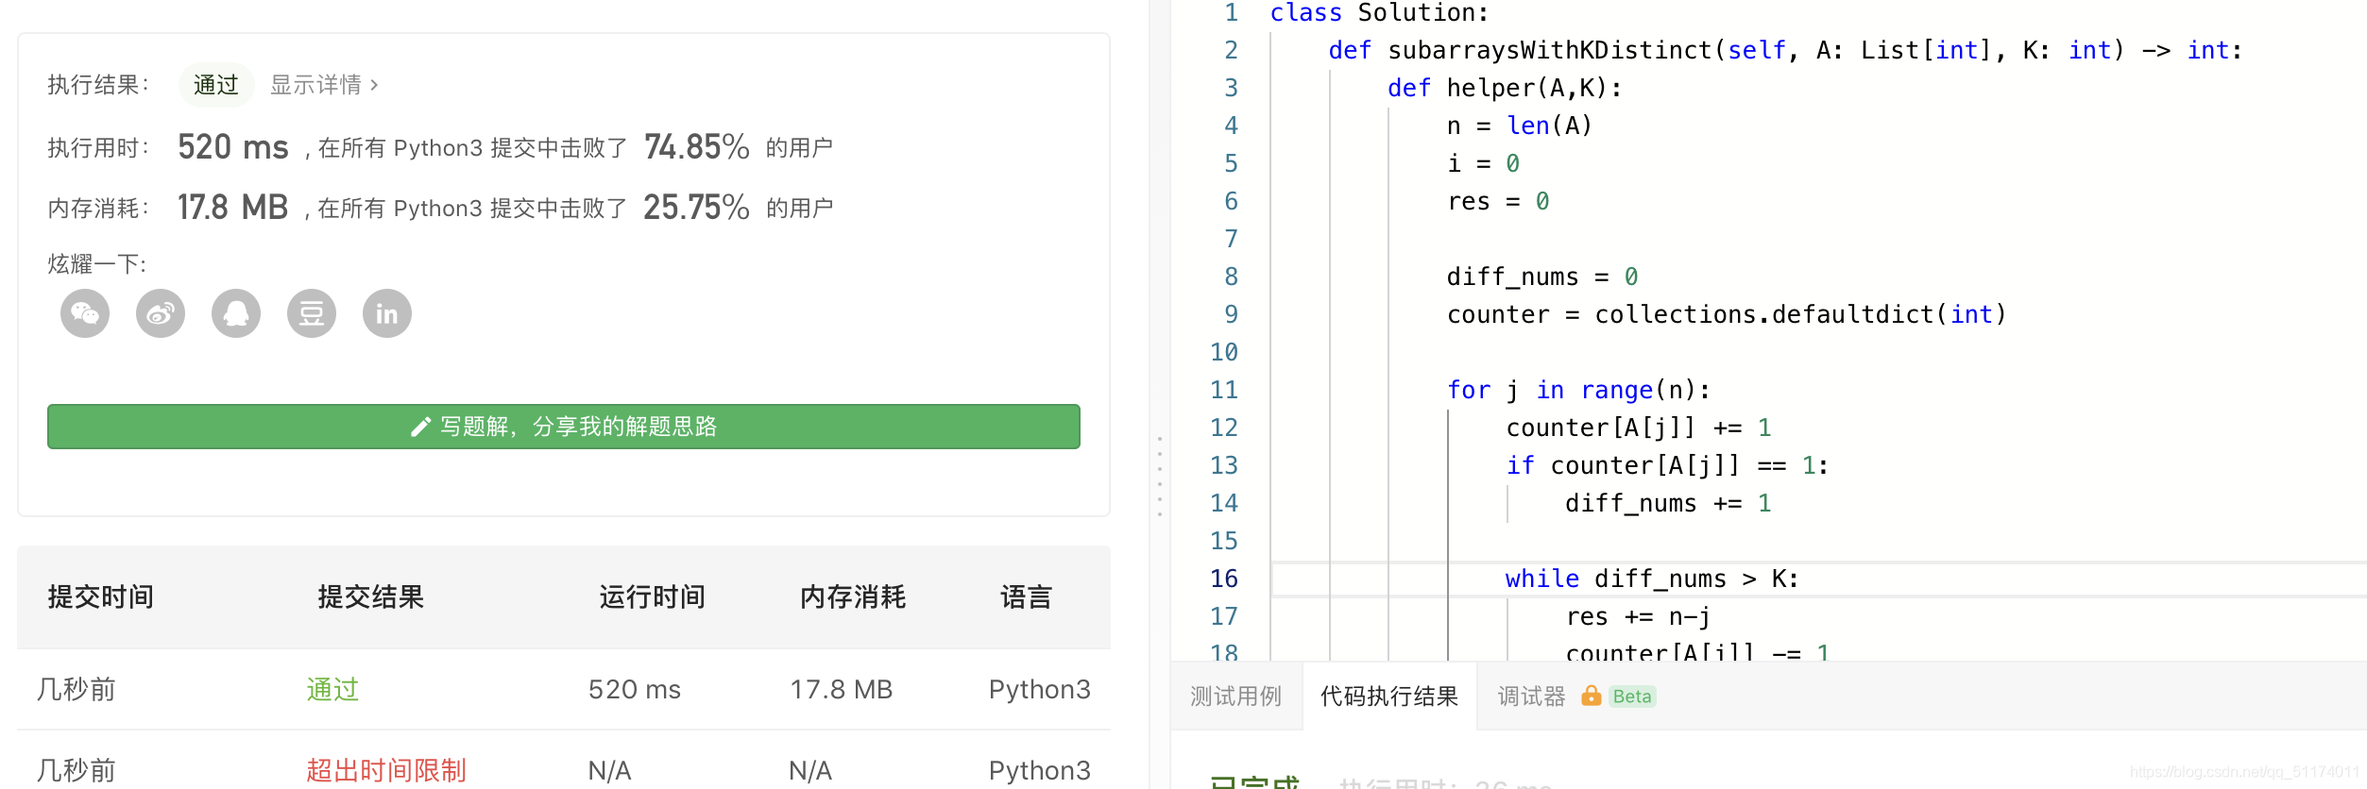Place cursor on 'while diff_nums > K:' line
The image size is (2367, 789).
1652,579
